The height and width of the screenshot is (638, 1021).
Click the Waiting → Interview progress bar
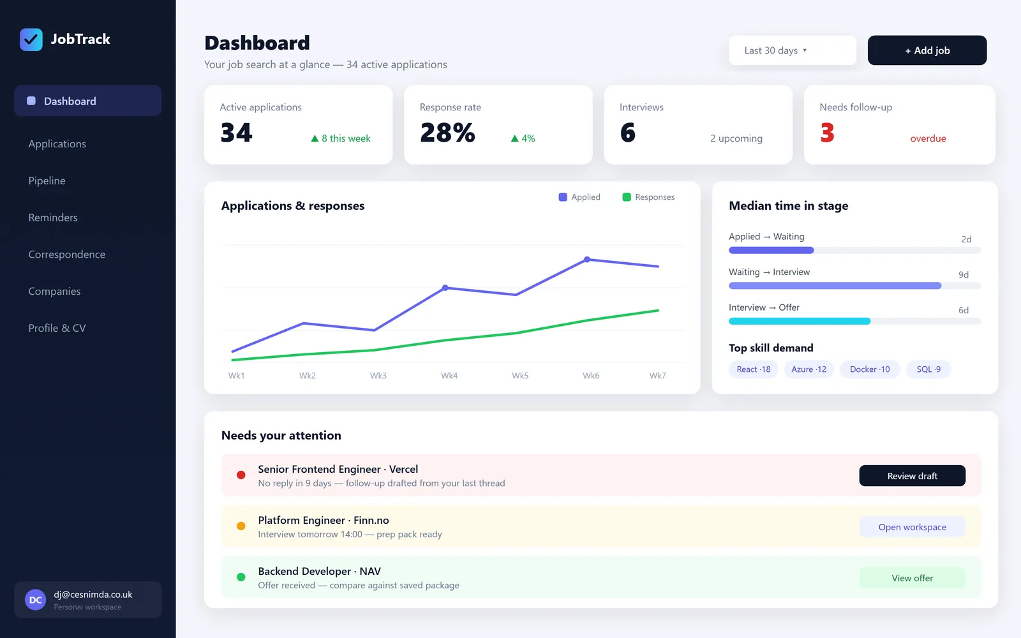tap(855, 286)
